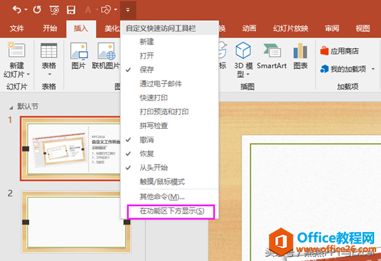Uncheck 恢复 in the customize menu
This screenshot has width=381, height=261.
coord(170,154)
